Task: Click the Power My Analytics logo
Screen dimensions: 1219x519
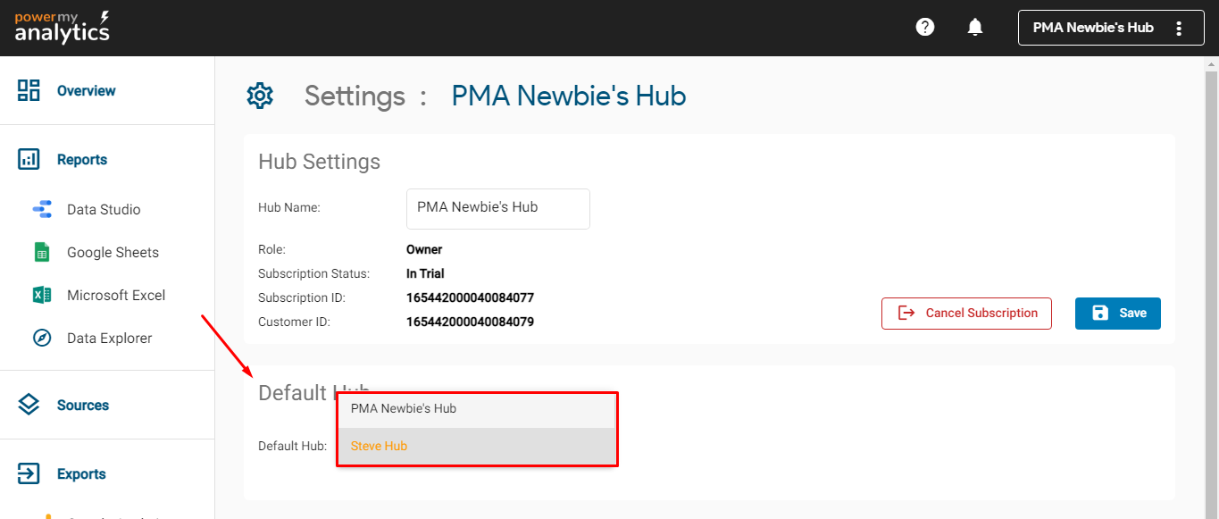Action: point(62,28)
